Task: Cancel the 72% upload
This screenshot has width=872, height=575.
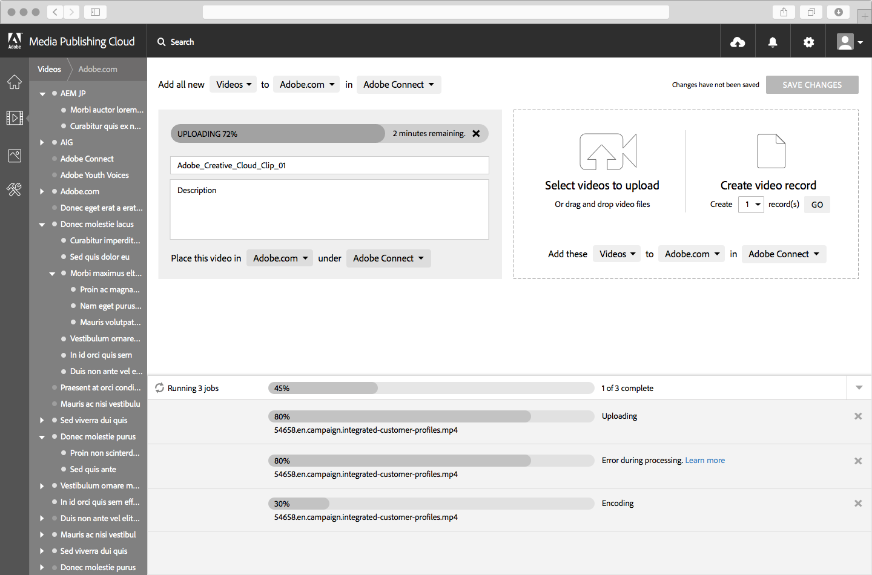Action: coord(477,134)
